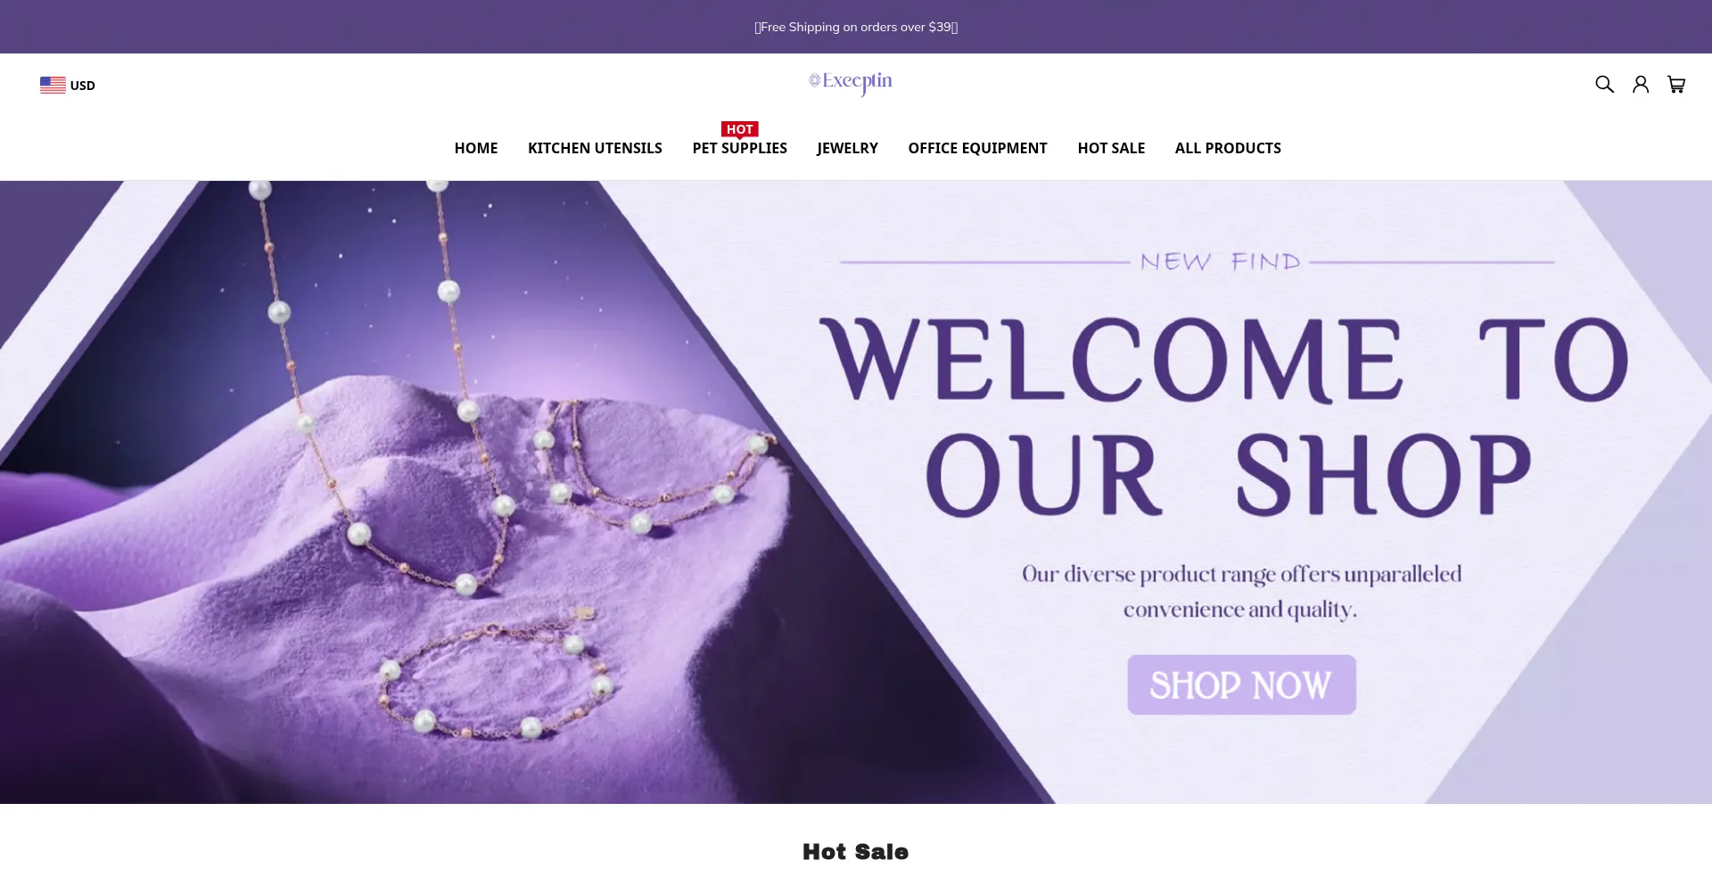The image size is (1712, 885).
Task: Open the USD currency selector
Action: [68, 85]
